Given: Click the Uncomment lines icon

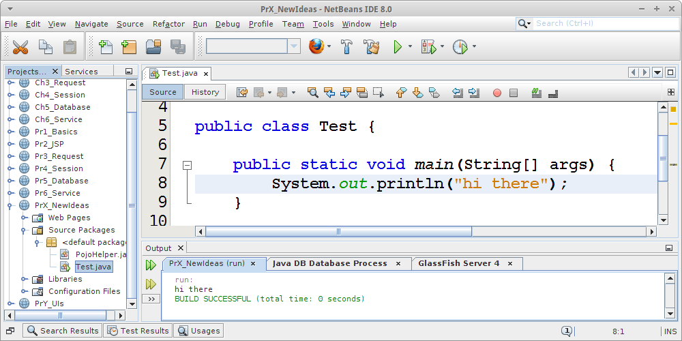Looking at the screenshot, I should 553,92.
